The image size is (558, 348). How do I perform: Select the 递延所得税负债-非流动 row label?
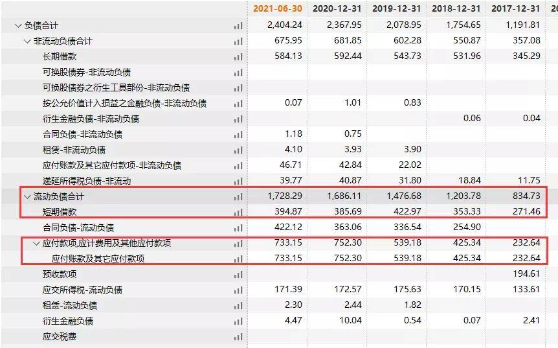tap(87, 181)
